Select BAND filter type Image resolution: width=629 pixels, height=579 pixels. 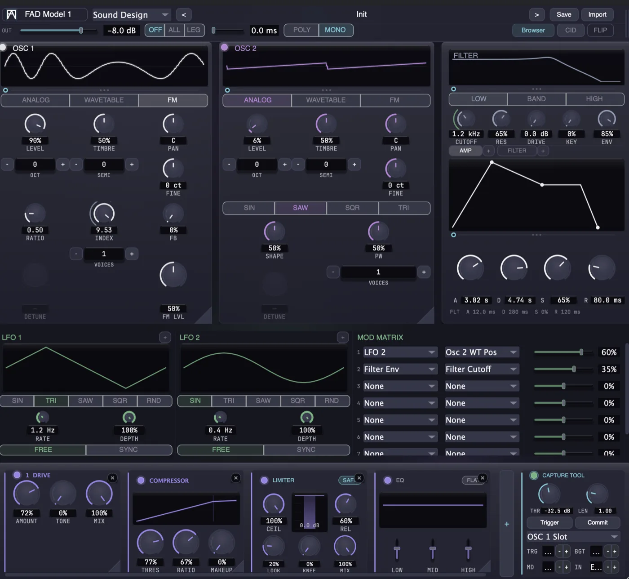tap(536, 99)
